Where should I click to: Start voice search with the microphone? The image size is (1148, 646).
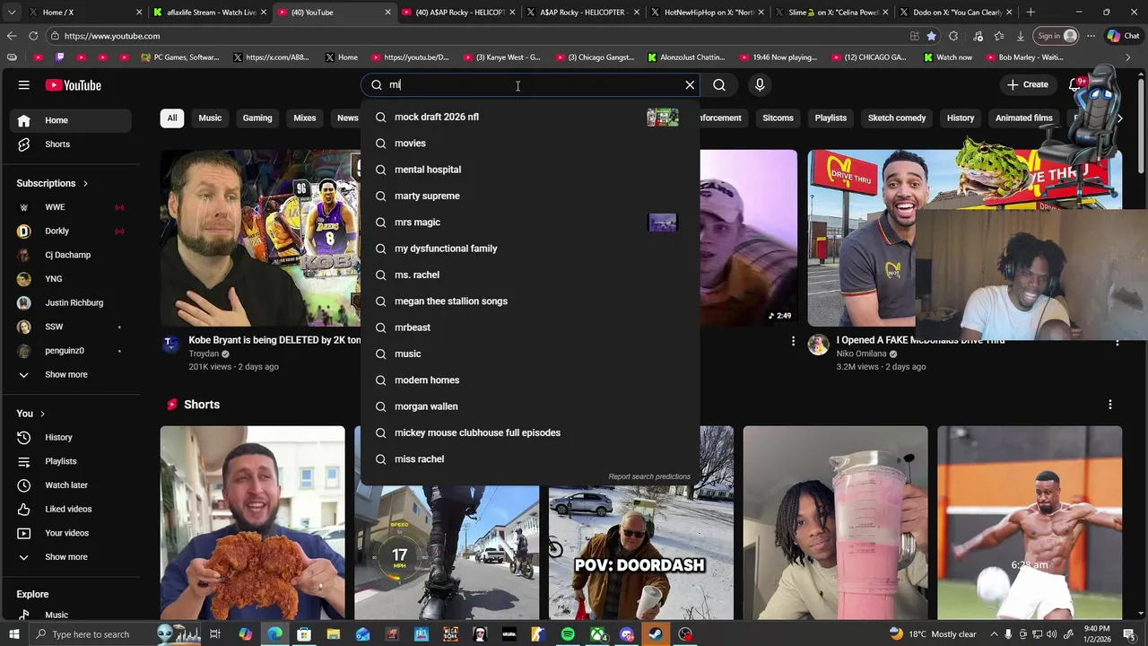(760, 85)
